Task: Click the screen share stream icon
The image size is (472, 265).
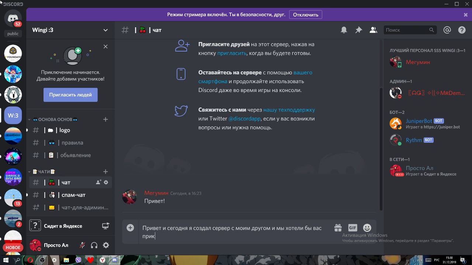Action: pos(105,226)
